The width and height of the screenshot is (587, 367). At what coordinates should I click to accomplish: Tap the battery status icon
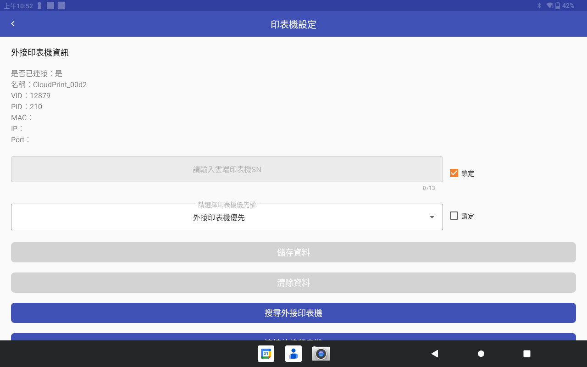click(x=558, y=6)
